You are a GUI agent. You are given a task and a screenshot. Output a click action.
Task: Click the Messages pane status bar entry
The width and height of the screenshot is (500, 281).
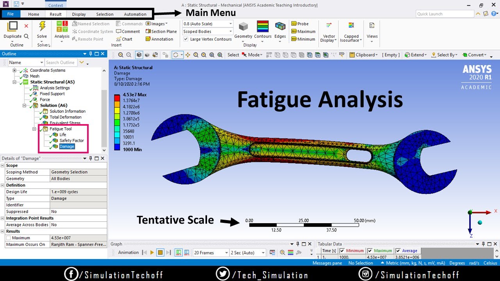[x=327, y=263]
